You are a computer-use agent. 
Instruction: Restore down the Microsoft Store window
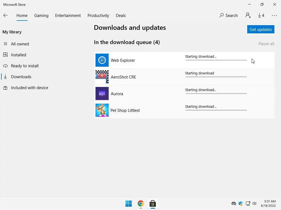[x=262, y=4]
